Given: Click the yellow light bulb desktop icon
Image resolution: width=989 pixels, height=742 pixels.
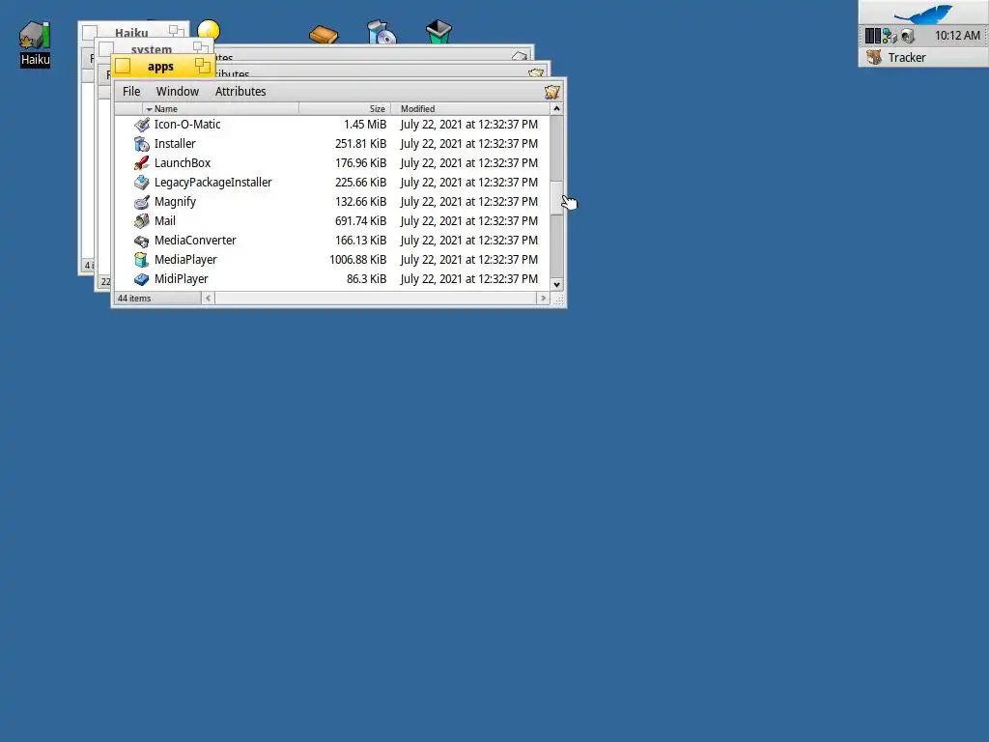Looking at the screenshot, I should [x=209, y=30].
